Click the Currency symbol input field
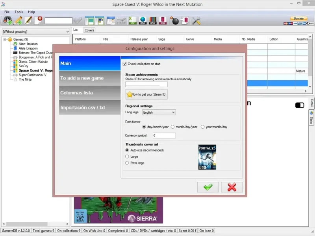315x236 pixels. [x=164, y=135]
